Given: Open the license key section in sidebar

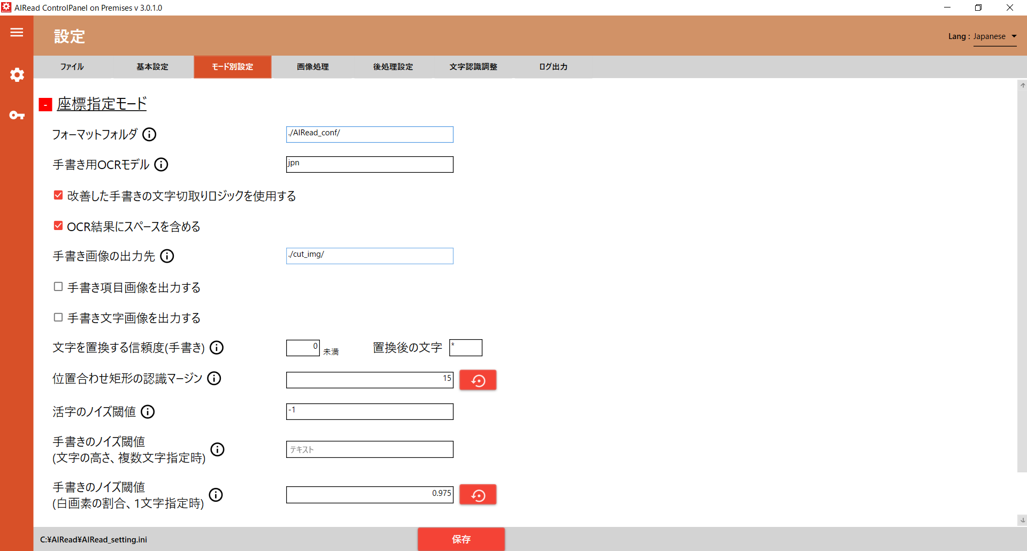Looking at the screenshot, I should 17,115.
